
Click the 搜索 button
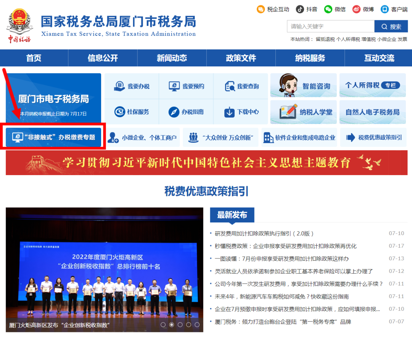(391, 27)
